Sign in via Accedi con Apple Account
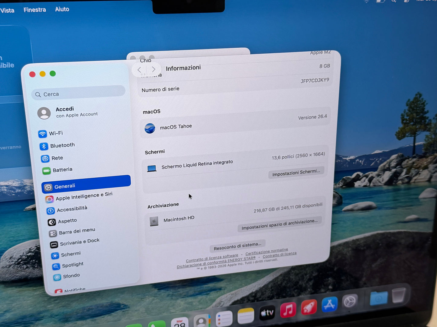This screenshot has width=437, height=327. [x=68, y=112]
